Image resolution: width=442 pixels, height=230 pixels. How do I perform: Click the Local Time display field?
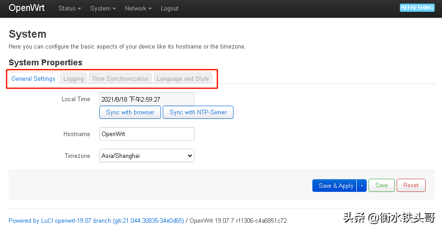[146, 99]
